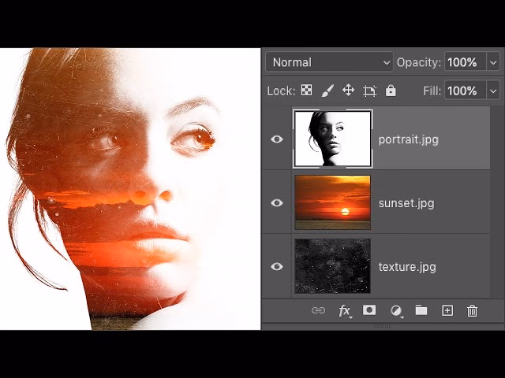The image size is (505, 378).
Task: Create a new group folder
Action: point(421,310)
